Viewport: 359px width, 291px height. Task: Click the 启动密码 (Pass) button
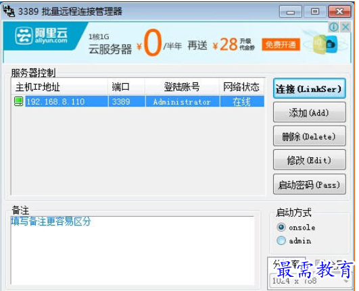point(310,184)
